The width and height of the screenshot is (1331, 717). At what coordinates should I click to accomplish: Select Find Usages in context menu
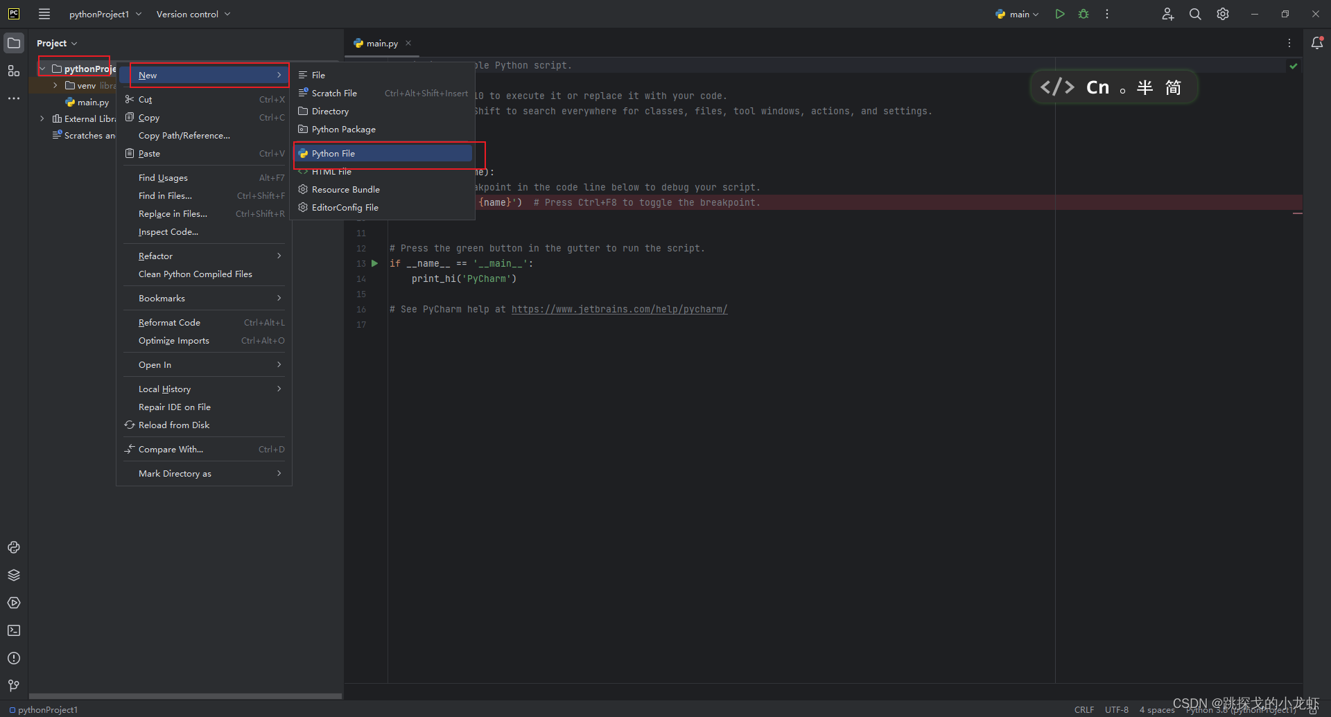(204, 177)
